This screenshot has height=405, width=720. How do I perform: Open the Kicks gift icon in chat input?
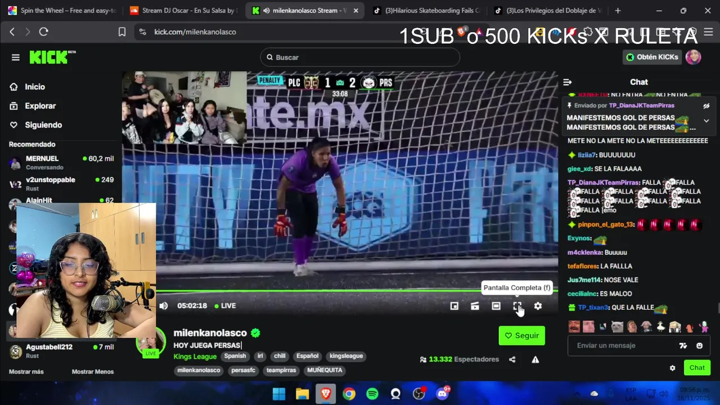click(x=683, y=346)
